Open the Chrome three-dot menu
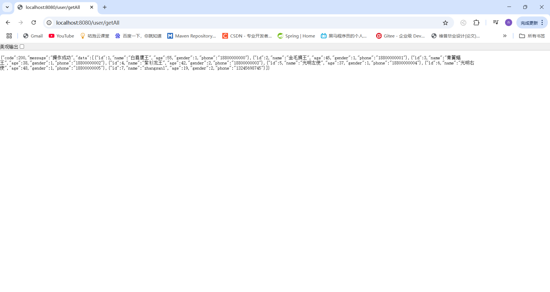This screenshot has width=550, height=292. 542,23
